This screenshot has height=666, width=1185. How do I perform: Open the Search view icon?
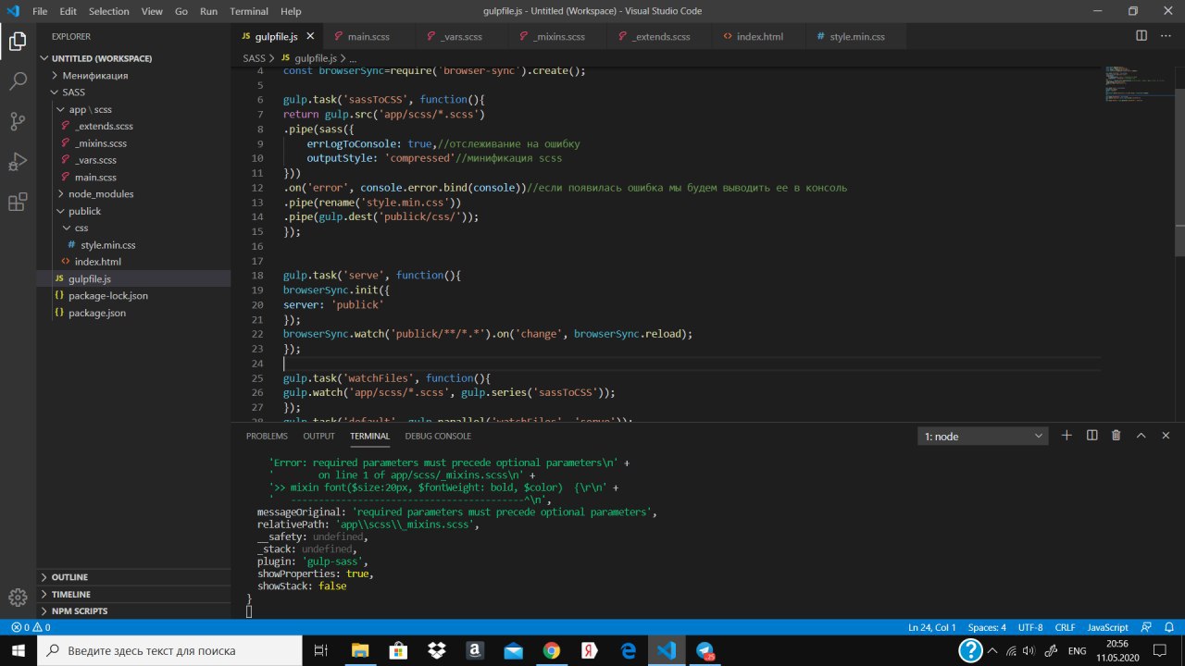click(18, 81)
